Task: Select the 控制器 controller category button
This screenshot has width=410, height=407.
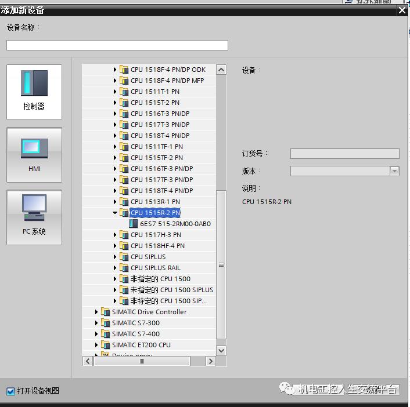Action: pyautogui.click(x=34, y=92)
